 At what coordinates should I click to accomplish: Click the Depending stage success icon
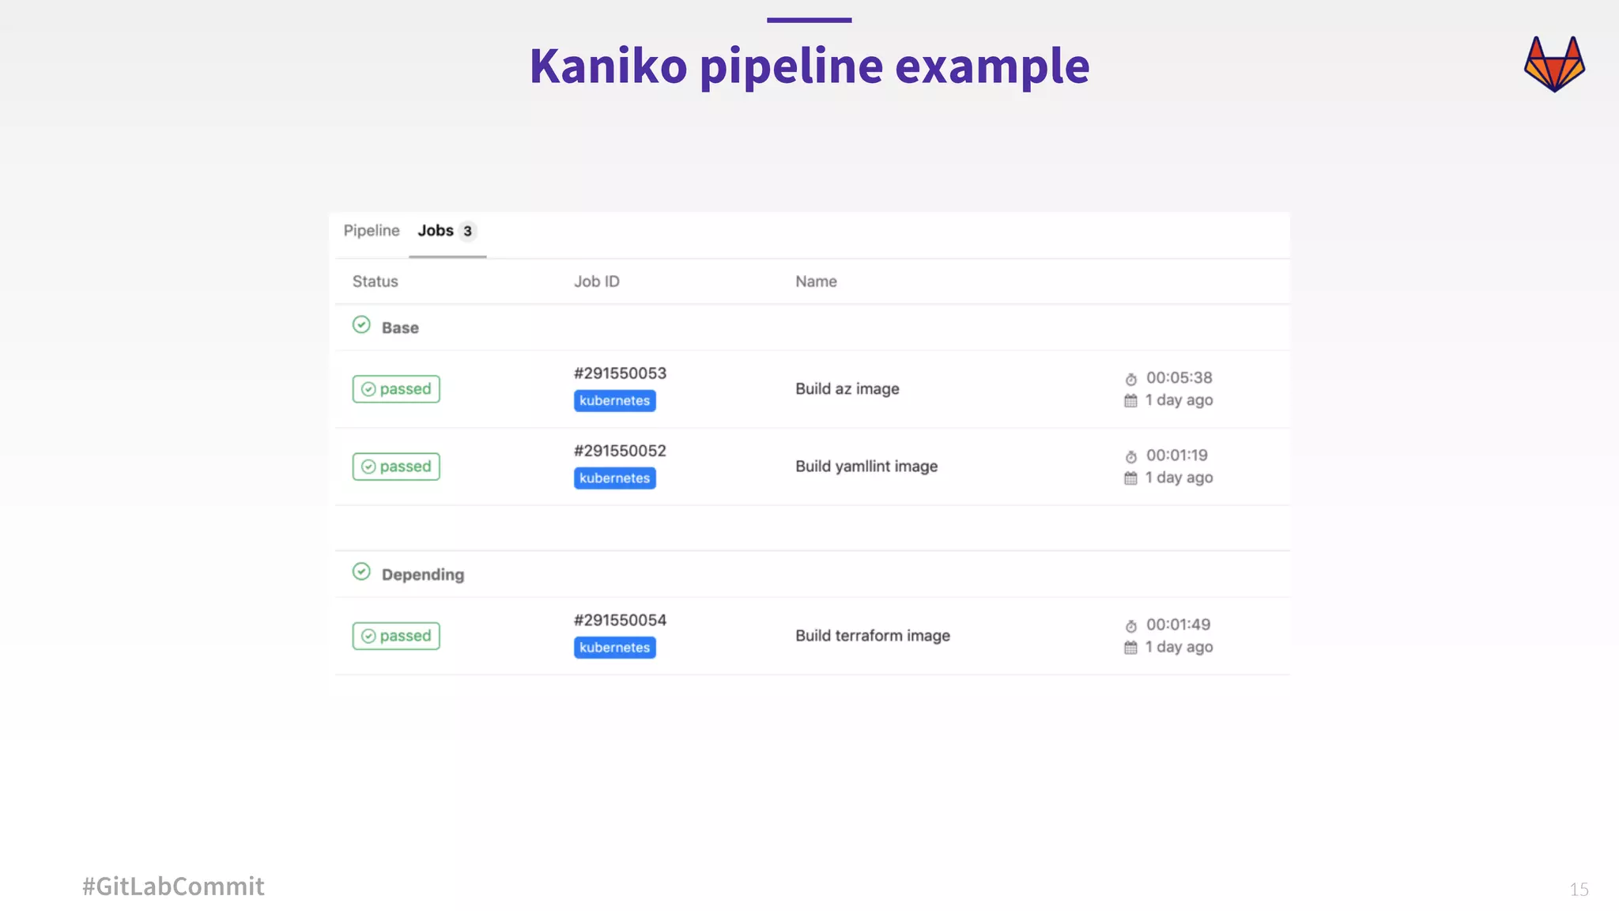pyautogui.click(x=361, y=572)
